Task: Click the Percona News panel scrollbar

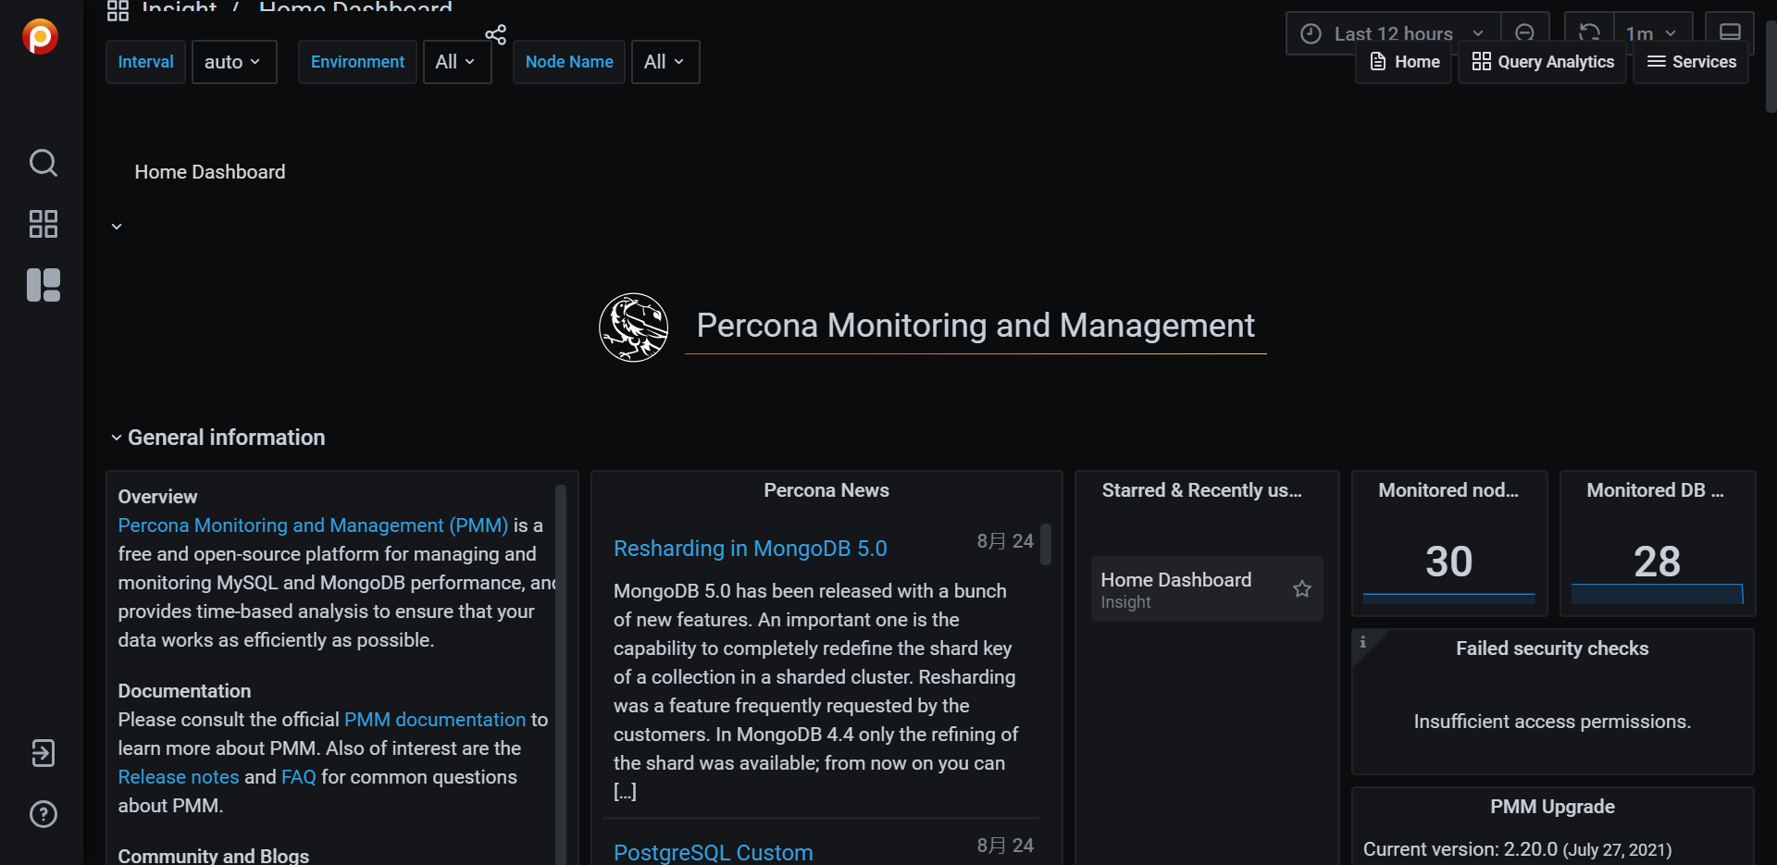Action: coord(1046,544)
